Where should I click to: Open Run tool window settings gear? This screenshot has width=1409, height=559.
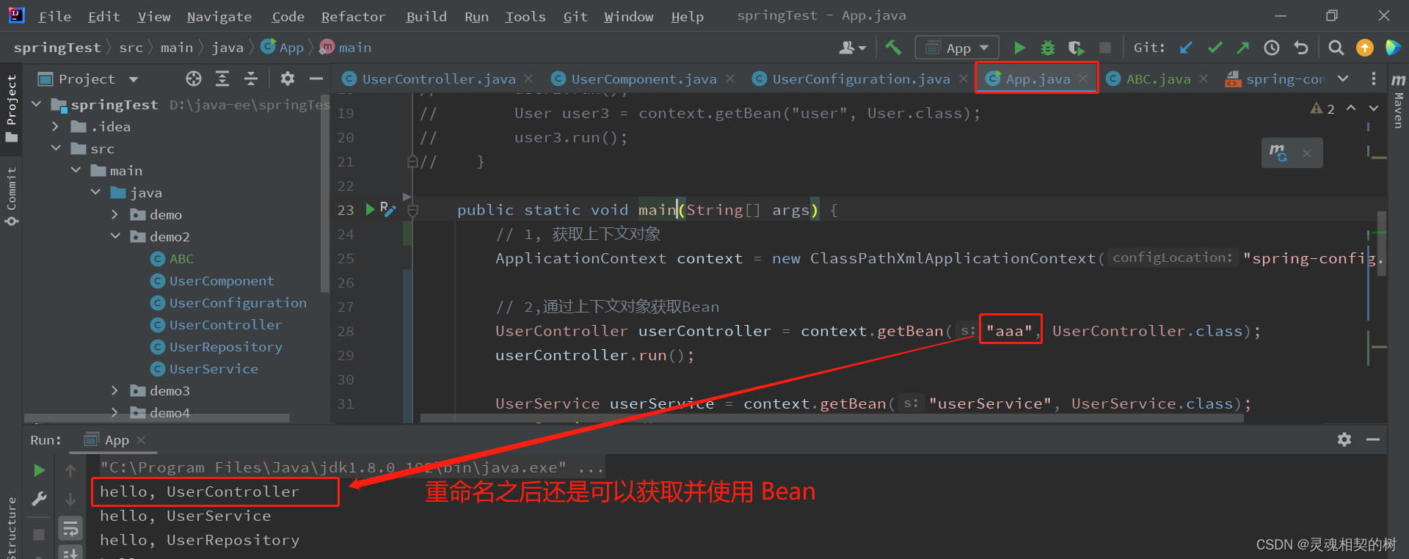[1344, 439]
